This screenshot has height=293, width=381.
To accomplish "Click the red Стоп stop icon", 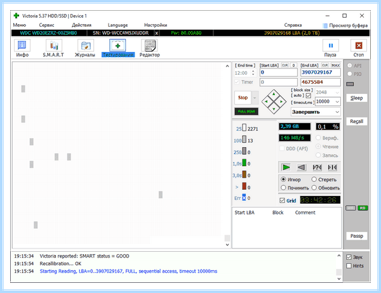I will click(359, 46).
